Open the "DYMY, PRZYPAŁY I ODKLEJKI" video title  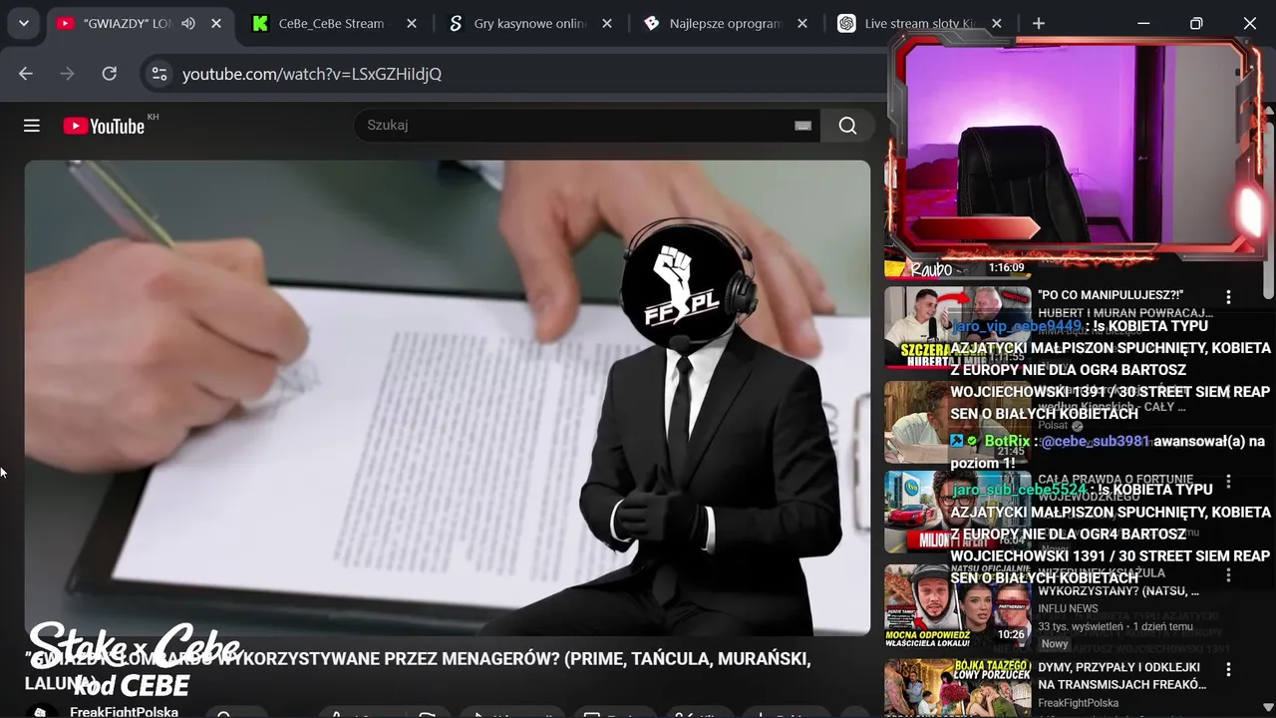coord(1121,676)
